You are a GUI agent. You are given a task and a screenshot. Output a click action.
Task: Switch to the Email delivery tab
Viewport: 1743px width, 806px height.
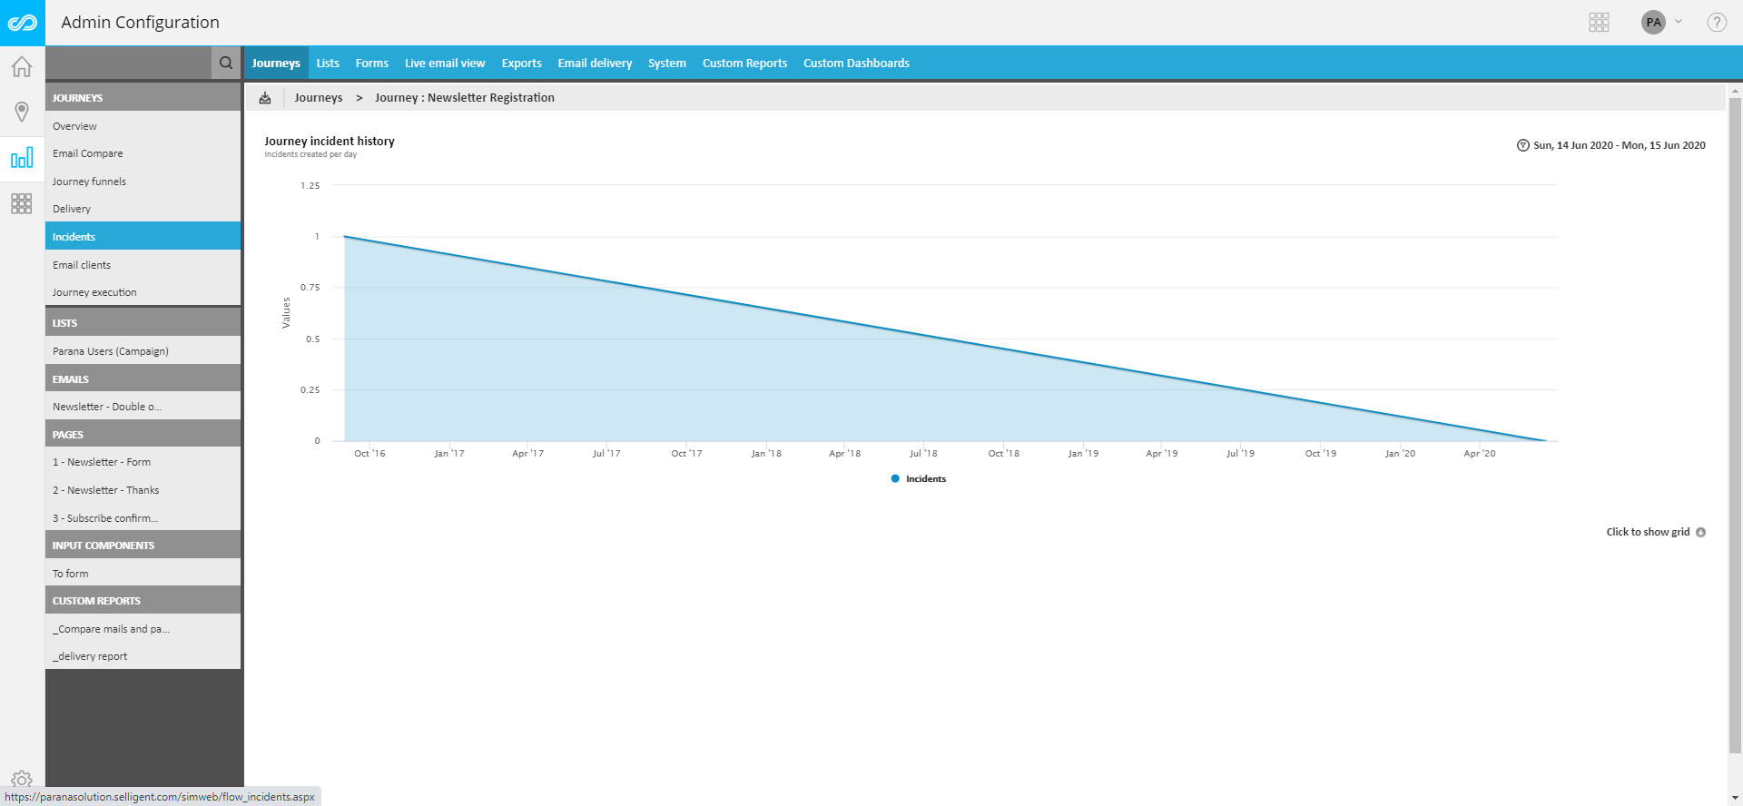click(x=595, y=64)
